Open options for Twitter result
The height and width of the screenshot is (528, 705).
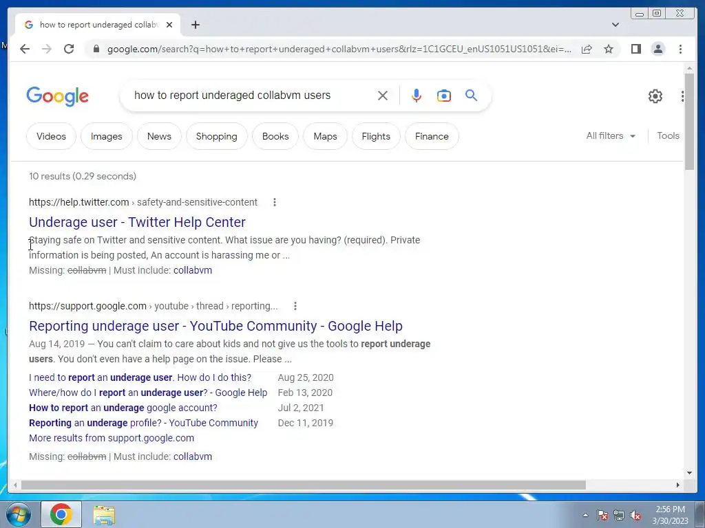coord(274,203)
